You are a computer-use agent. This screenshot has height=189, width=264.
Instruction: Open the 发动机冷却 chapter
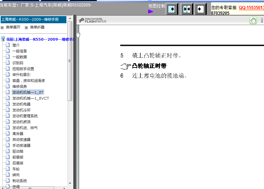coord(21,110)
